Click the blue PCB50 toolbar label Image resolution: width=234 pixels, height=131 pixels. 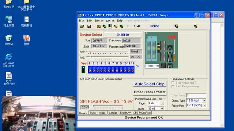tap(155, 26)
